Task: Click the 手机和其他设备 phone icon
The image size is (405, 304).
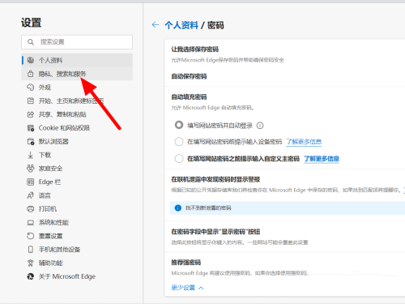Action: pos(31,250)
